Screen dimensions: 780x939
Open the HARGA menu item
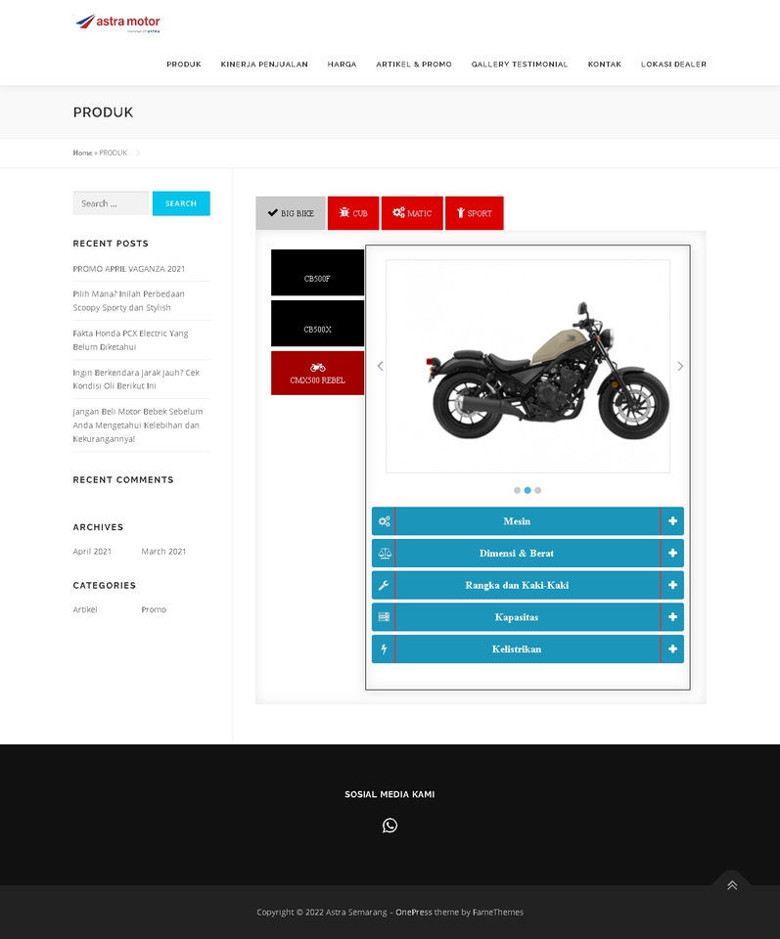(343, 65)
